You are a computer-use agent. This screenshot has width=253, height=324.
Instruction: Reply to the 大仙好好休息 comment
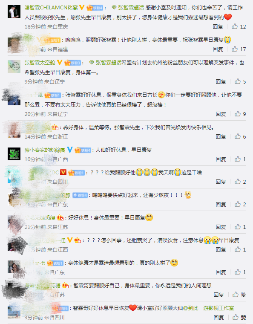221,159
